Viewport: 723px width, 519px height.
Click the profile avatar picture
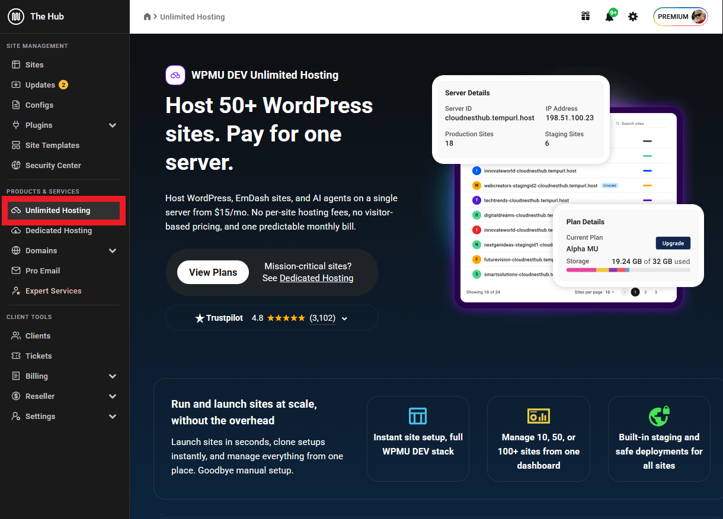(x=699, y=17)
